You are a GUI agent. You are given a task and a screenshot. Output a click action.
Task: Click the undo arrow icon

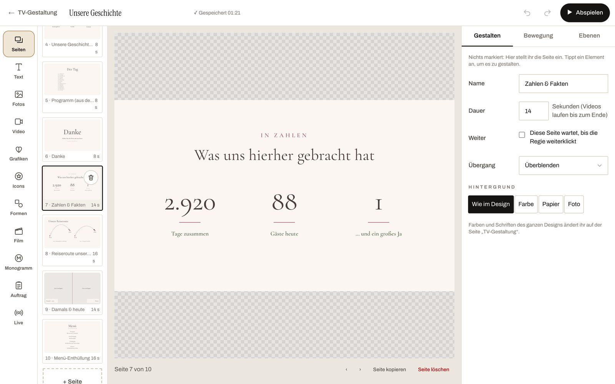pyautogui.click(x=527, y=13)
